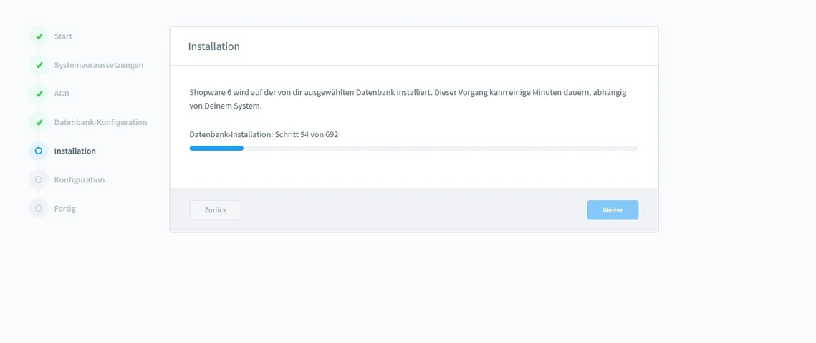The width and height of the screenshot is (816, 343).
Task: Click the grey circle icon beside Konfiguration
Action: click(39, 179)
